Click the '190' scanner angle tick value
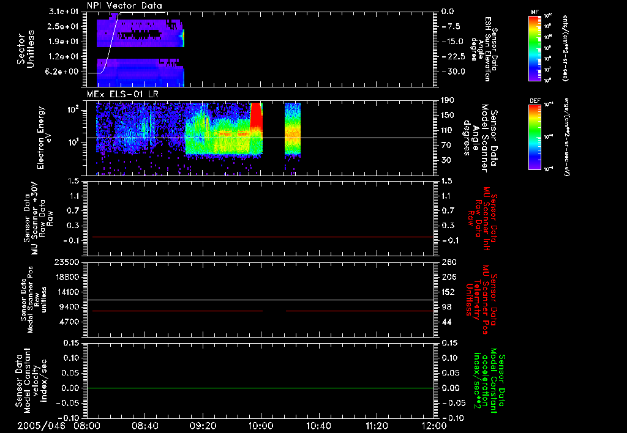The width and height of the screenshot is (627, 433). [448, 100]
